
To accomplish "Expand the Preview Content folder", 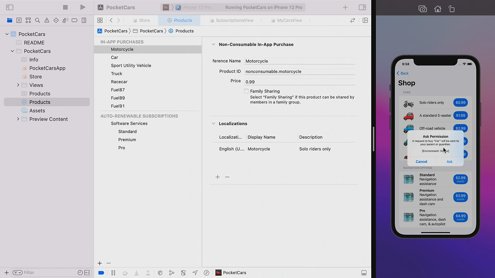I will tap(18, 119).
